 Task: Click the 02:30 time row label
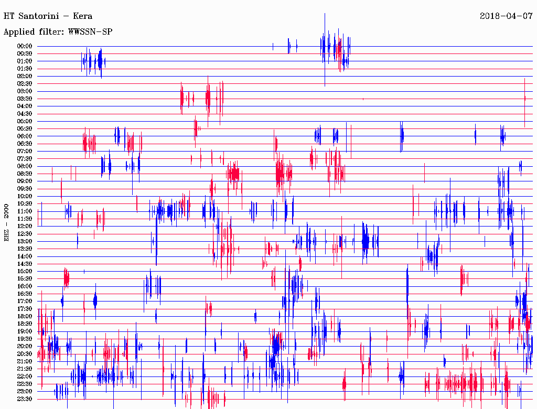pos(25,84)
